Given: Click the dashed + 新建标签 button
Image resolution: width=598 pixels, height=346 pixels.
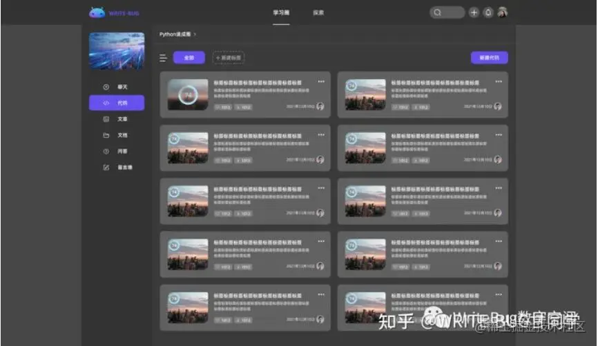Looking at the screenshot, I should pos(228,58).
